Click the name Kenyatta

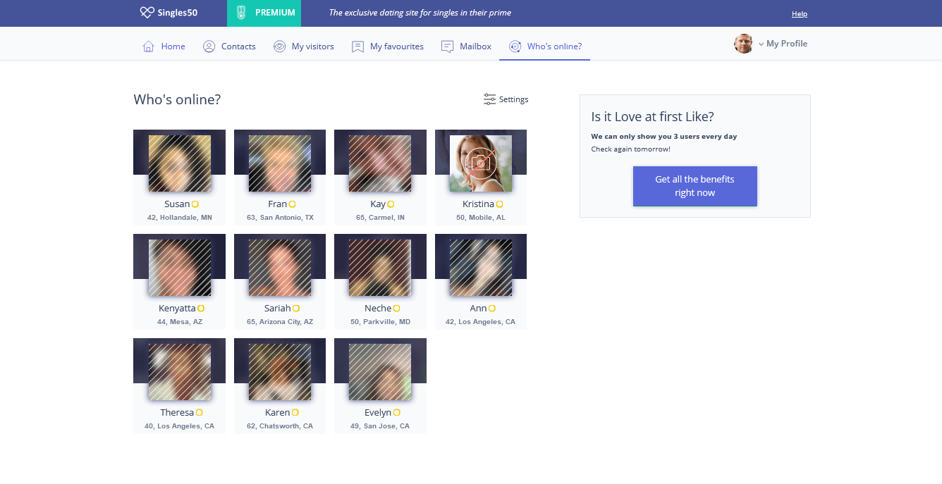[x=177, y=309]
